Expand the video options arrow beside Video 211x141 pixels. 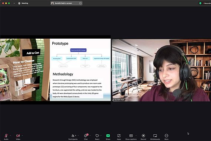tap(22, 135)
